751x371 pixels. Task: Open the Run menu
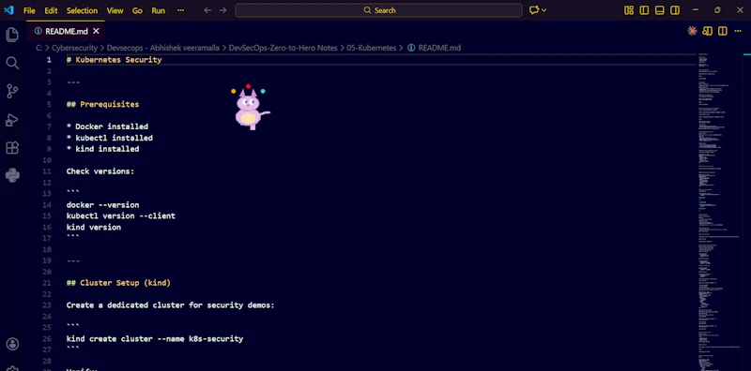(x=158, y=10)
